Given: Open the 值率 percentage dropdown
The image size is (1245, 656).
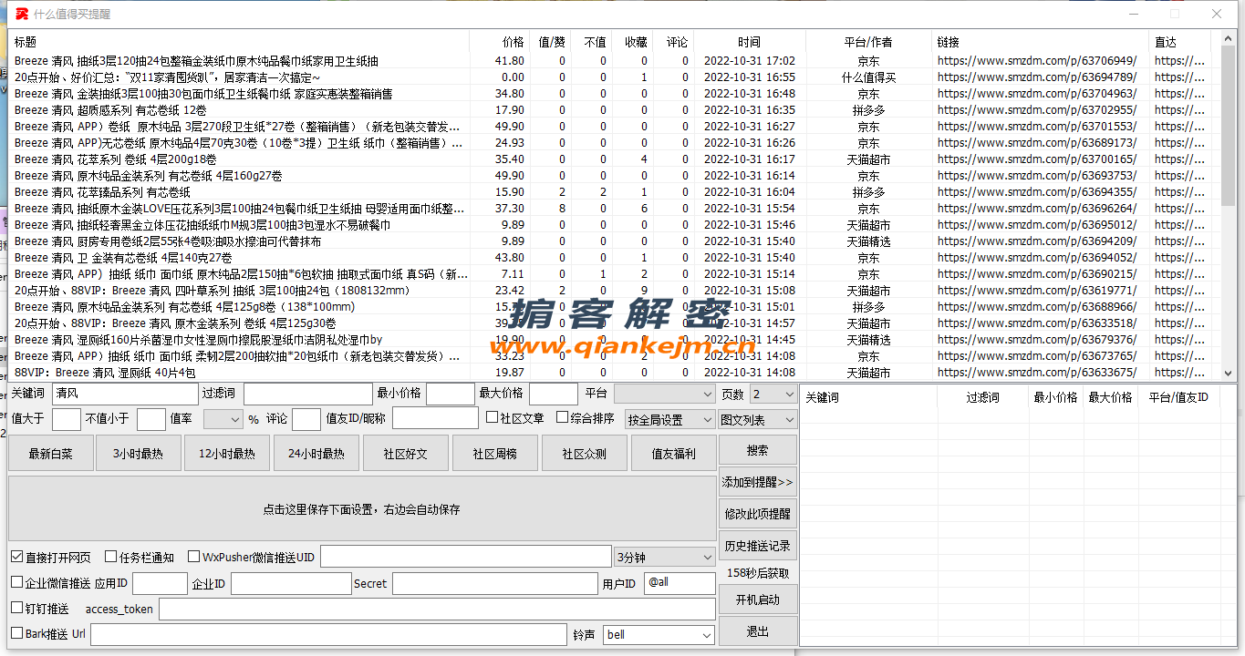Looking at the screenshot, I should (223, 419).
